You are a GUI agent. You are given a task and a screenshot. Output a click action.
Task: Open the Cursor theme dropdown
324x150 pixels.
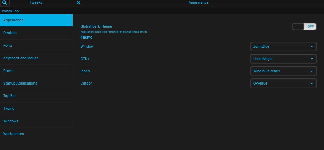tap(283, 83)
